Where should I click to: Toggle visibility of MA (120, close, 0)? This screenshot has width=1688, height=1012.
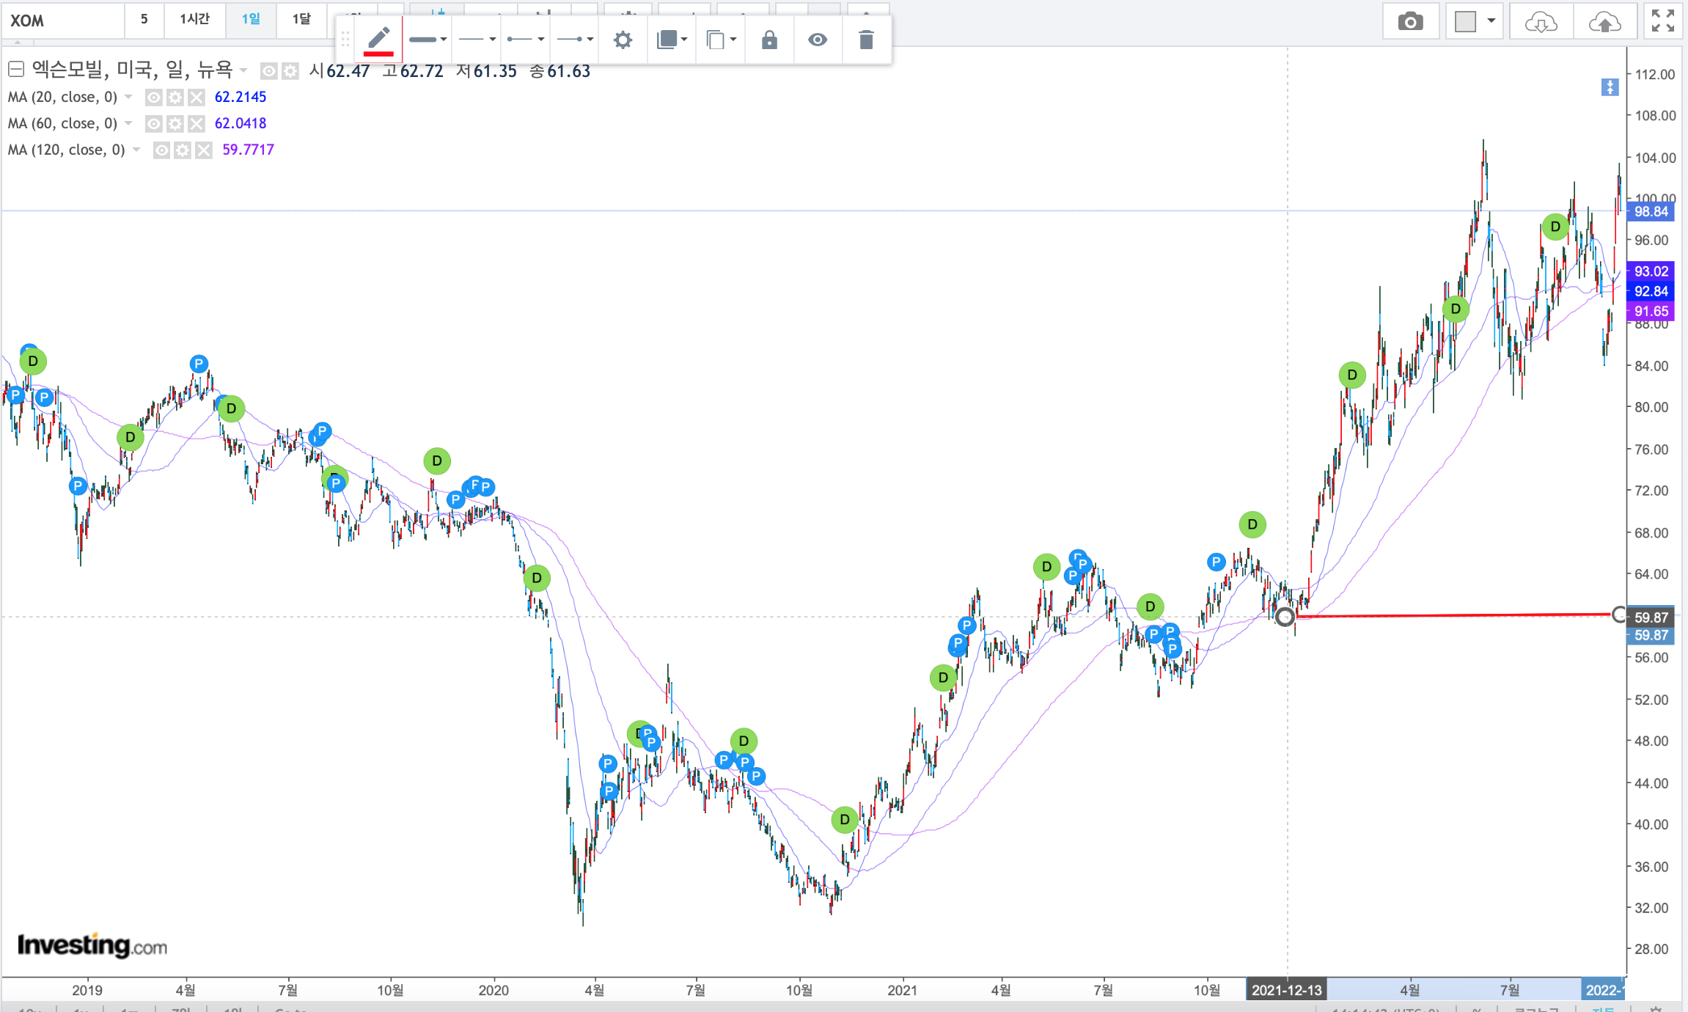click(161, 150)
